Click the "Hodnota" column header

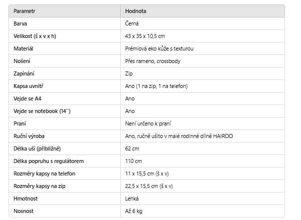click(x=136, y=11)
